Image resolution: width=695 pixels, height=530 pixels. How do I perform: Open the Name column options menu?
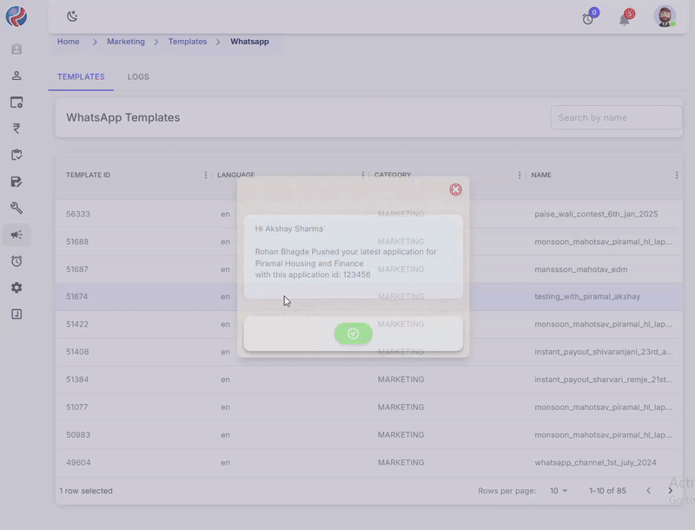(x=677, y=176)
